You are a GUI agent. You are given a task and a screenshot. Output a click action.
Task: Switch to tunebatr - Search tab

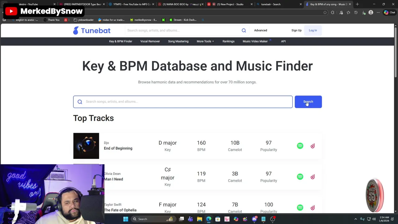279,4
